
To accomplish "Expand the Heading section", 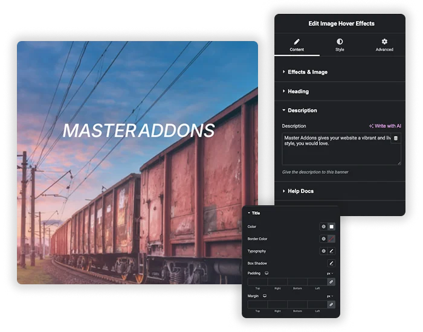I will (x=340, y=91).
